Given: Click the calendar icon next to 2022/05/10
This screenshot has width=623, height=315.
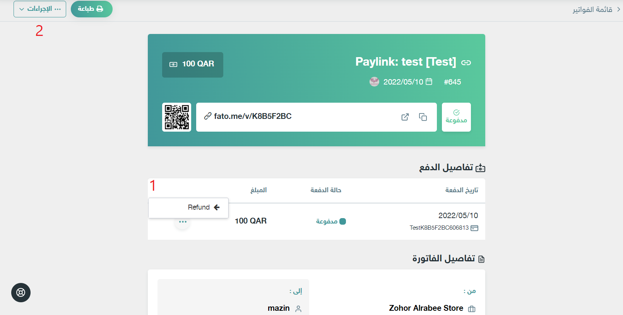Looking at the screenshot, I should 429,81.
